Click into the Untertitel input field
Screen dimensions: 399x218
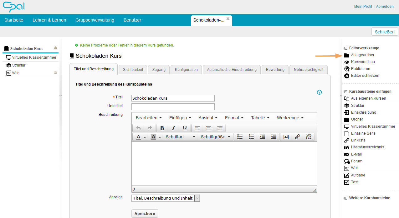point(173,107)
